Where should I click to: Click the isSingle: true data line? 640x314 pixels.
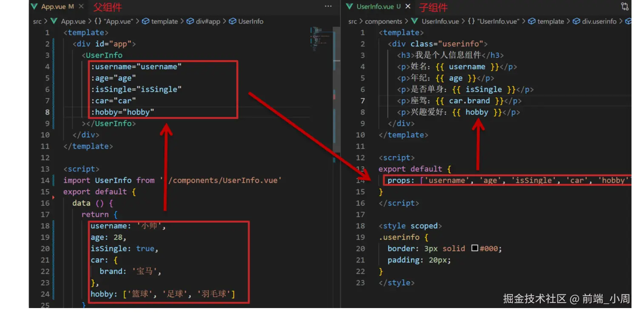coord(125,249)
